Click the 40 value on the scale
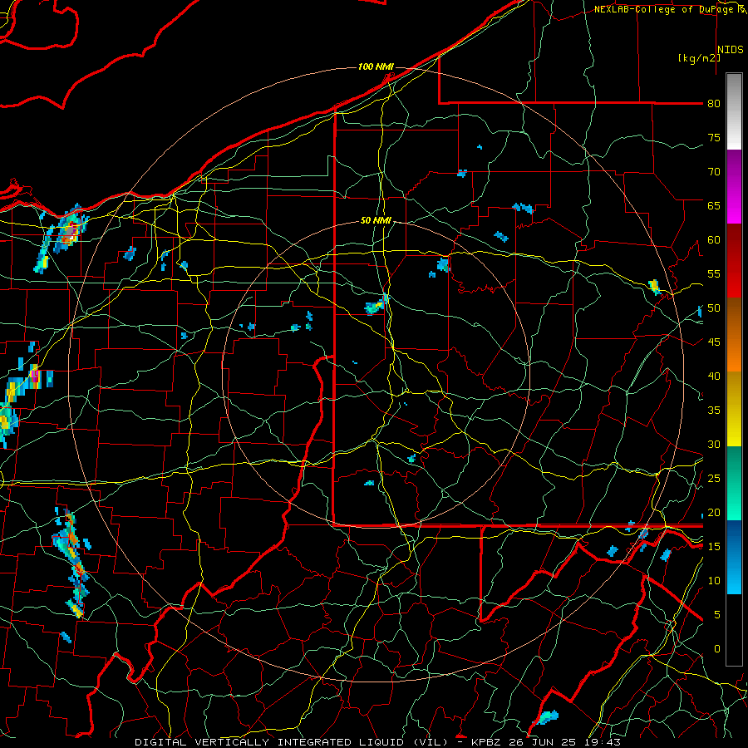Image resolution: width=748 pixels, height=748 pixels. (714, 376)
